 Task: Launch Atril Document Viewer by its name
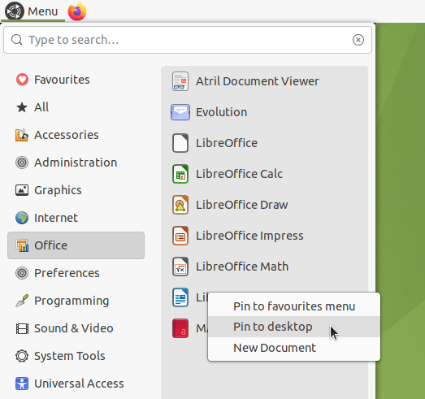pyautogui.click(x=258, y=81)
